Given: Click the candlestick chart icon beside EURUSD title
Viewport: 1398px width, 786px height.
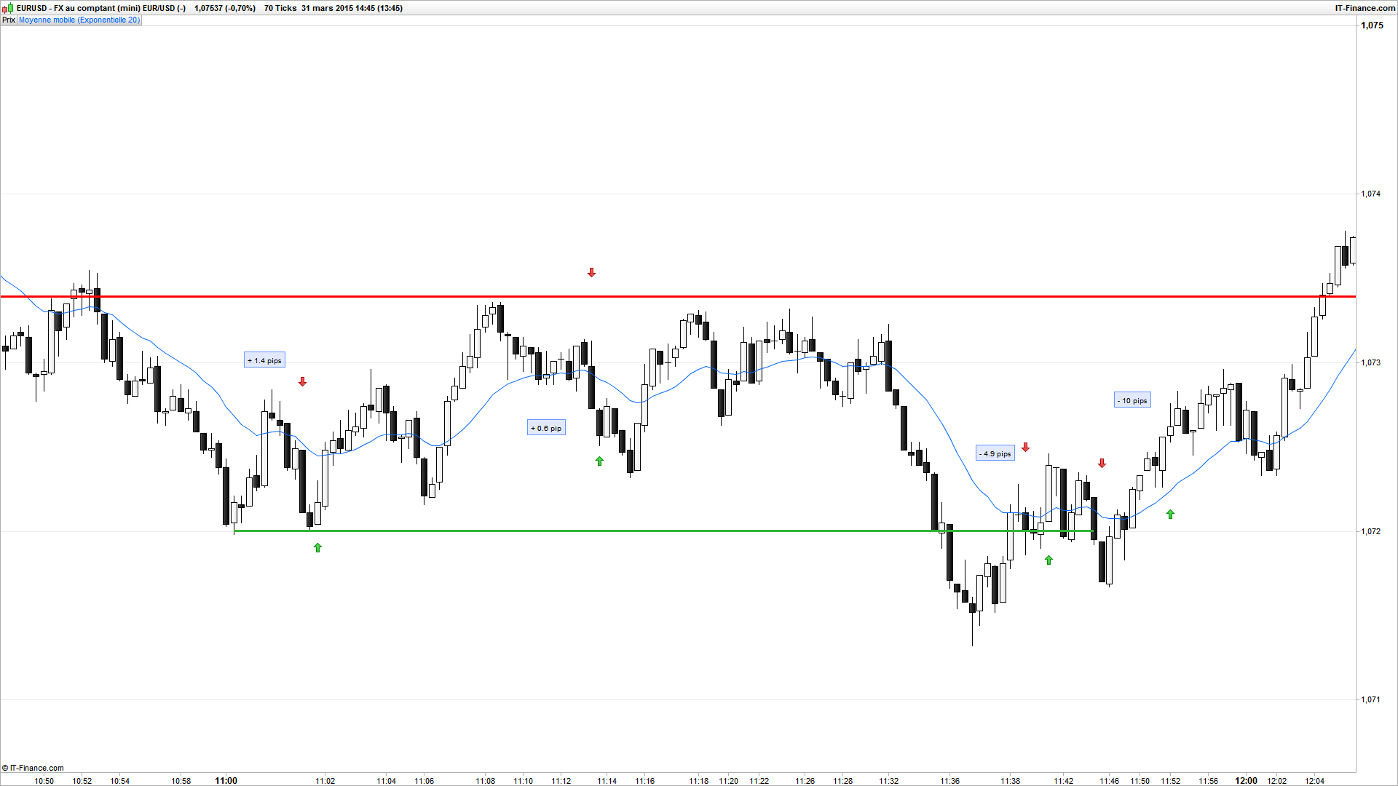Looking at the screenshot, I should [x=9, y=8].
